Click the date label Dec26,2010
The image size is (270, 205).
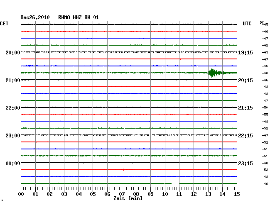pos(35,17)
